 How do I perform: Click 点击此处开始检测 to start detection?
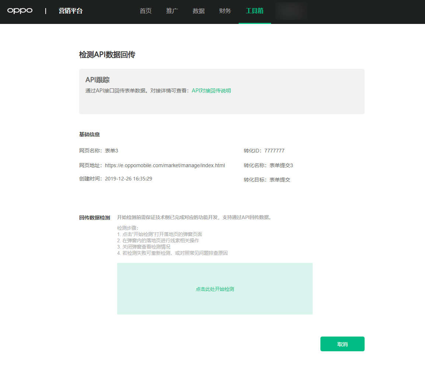click(215, 289)
